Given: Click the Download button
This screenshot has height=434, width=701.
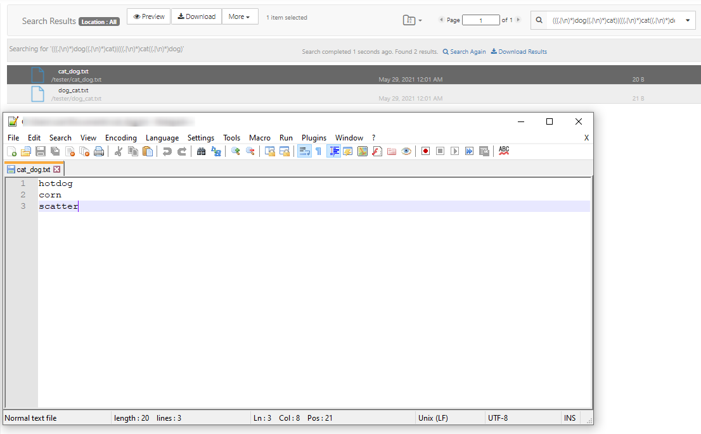Looking at the screenshot, I should coord(196,16).
